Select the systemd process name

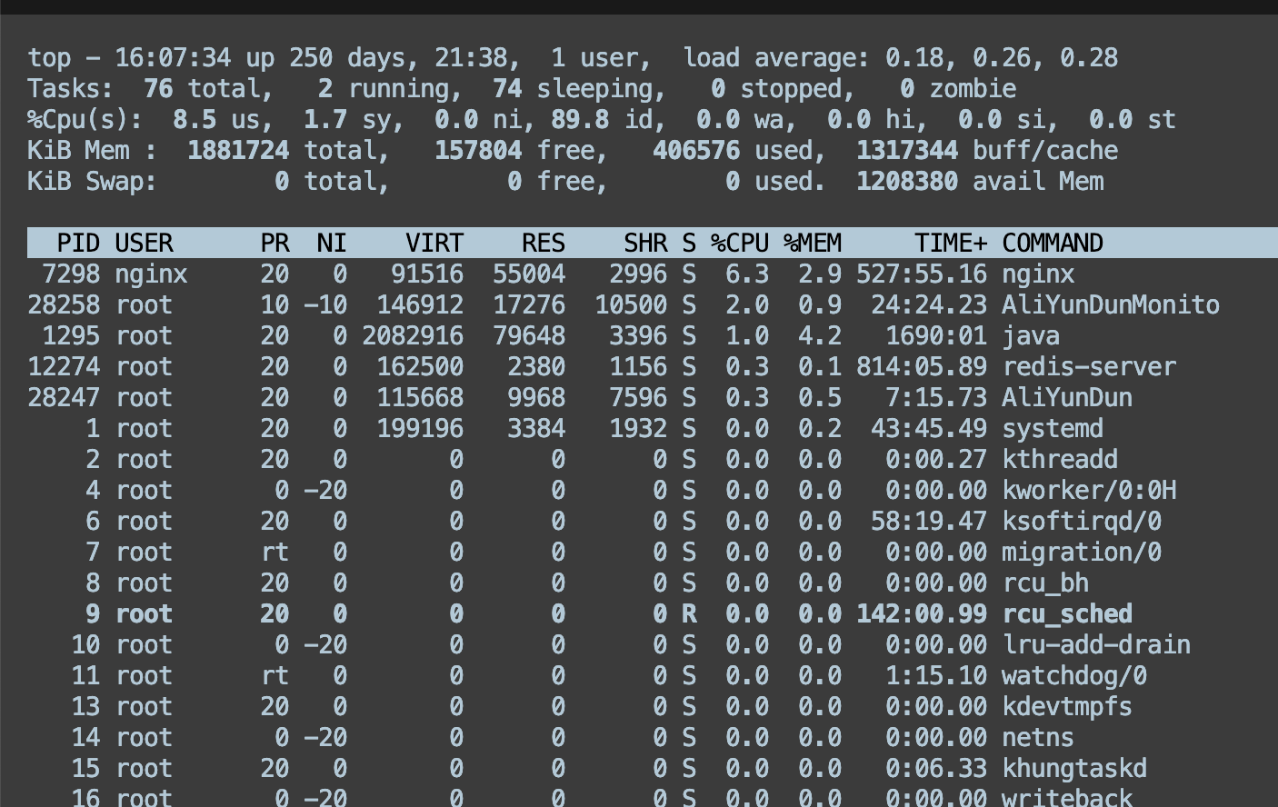coord(1053,429)
